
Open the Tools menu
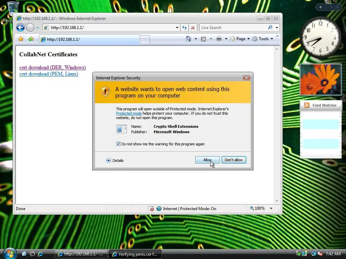[x=263, y=39]
